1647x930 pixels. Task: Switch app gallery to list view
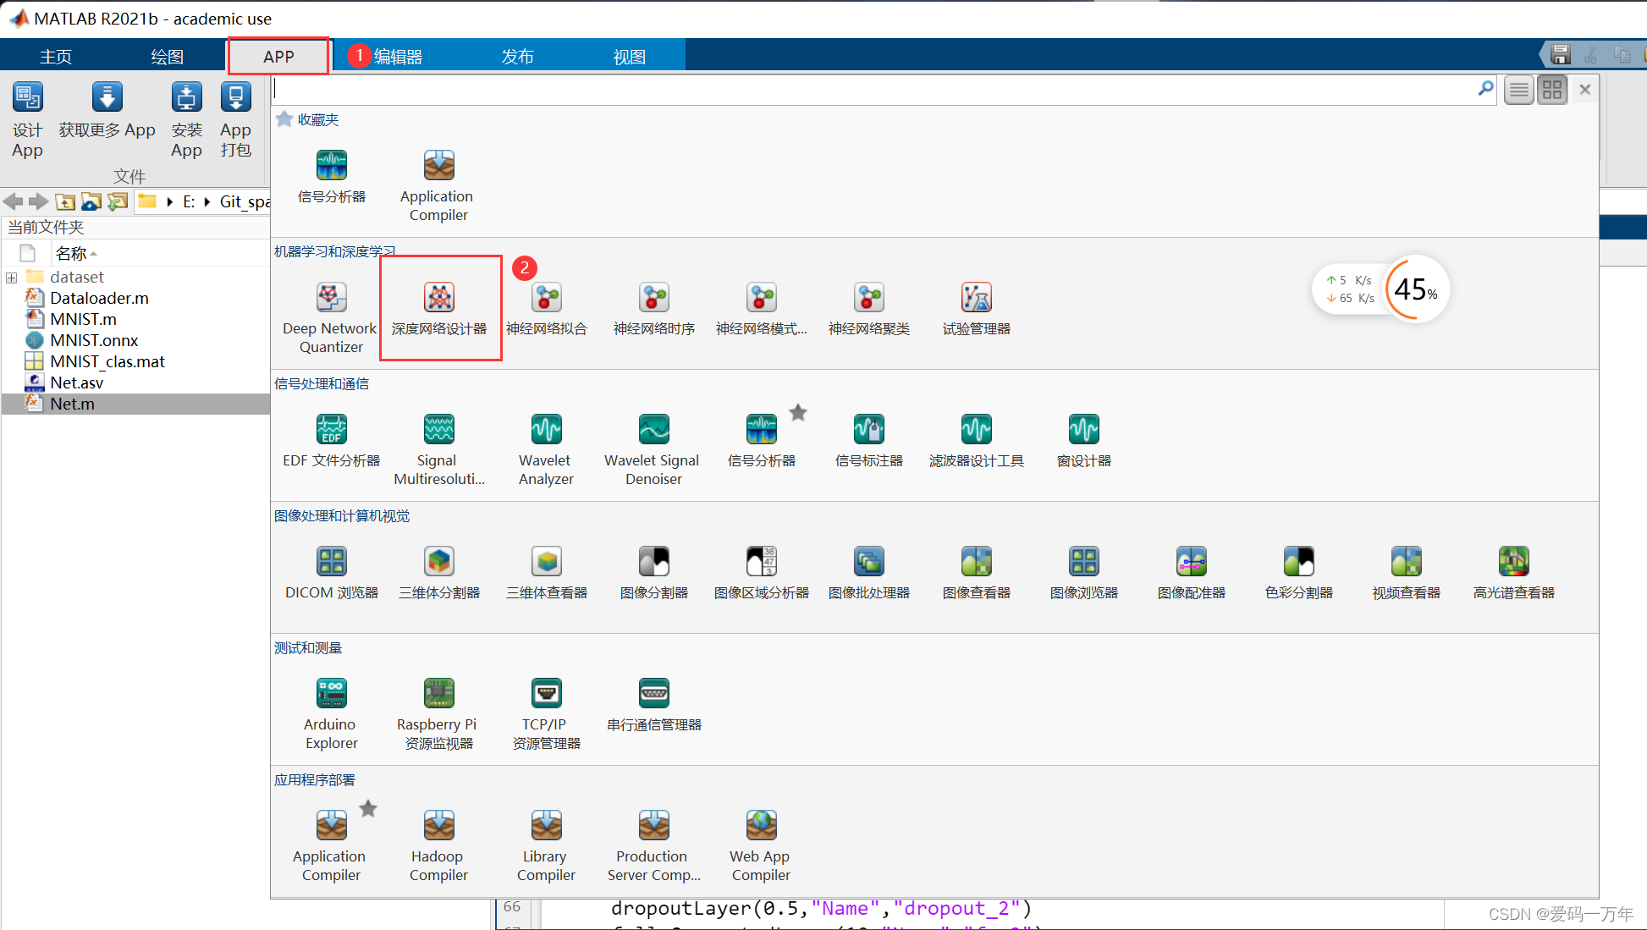click(1519, 90)
